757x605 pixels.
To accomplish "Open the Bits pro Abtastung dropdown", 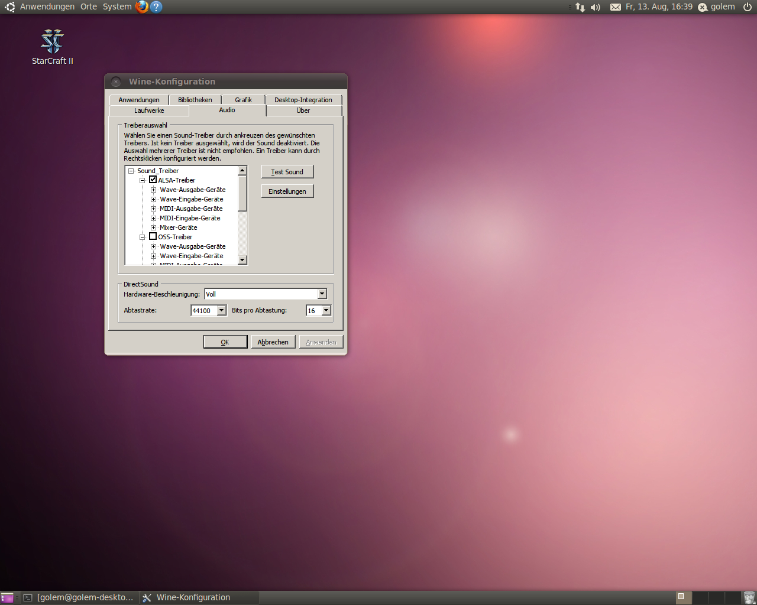I will [326, 311].
